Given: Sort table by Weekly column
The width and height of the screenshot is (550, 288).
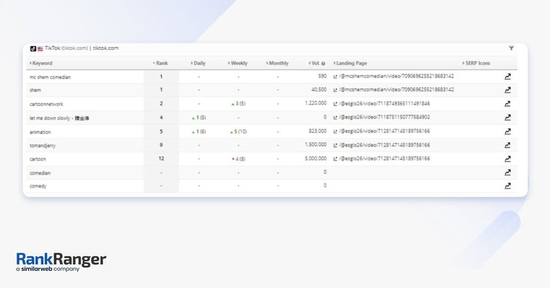Looking at the screenshot, I should coord(239,63).
